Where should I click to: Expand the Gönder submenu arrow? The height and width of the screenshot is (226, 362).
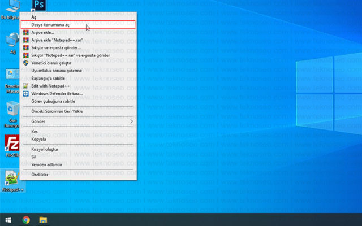[131, 121]
